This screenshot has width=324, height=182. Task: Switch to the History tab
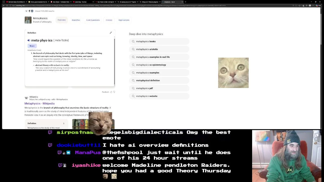pyautogui.click(x=109, y=20)
